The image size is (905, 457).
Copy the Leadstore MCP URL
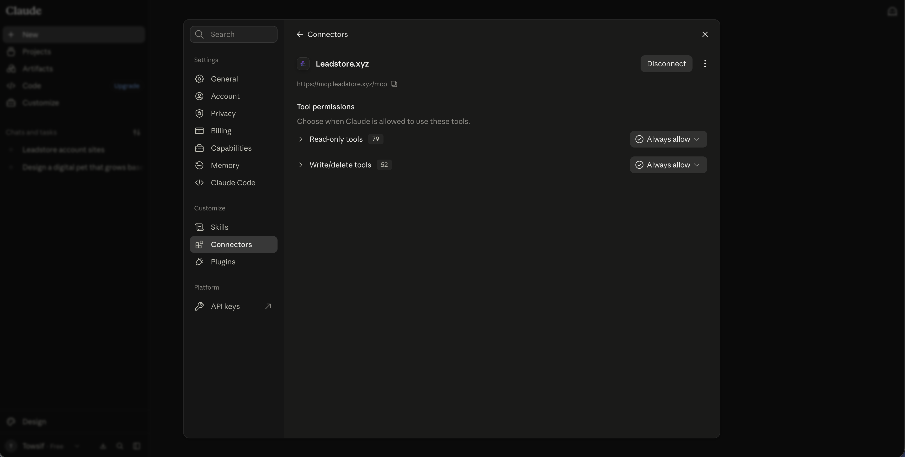pyautogui.click(x=394, y=84)
